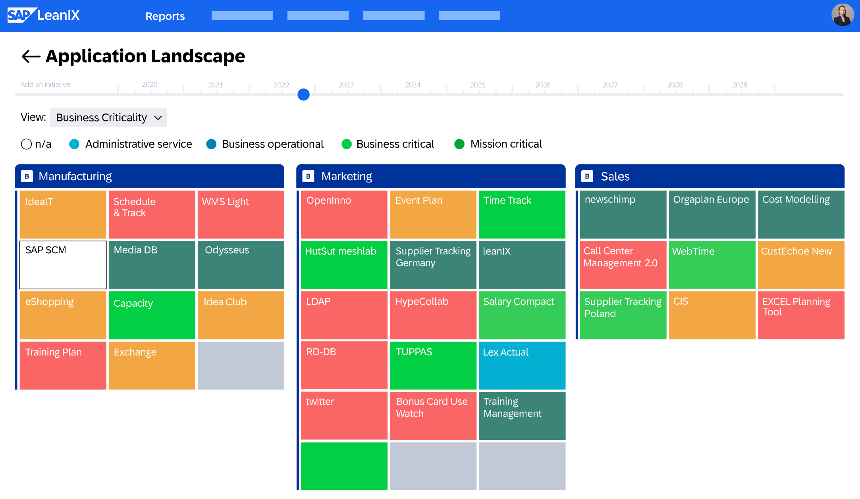Open the Call Center Management 2.0 tile
860x499 pixels.
[x=623, y=265]
